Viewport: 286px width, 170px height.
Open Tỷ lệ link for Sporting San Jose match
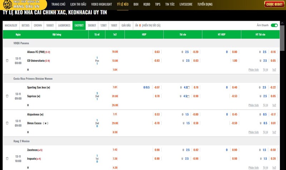click(x=265, y=105)
